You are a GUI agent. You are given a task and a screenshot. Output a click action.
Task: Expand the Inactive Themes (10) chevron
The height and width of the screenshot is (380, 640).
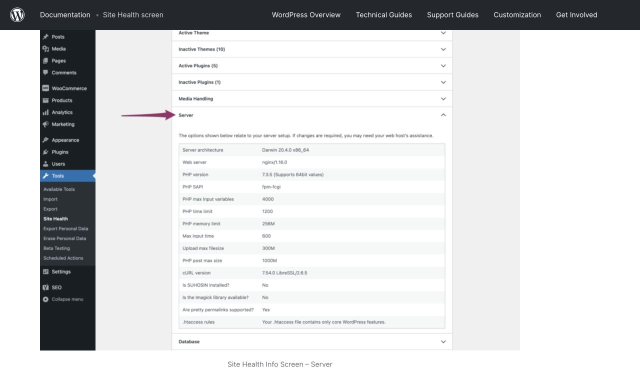pos(443,49)
